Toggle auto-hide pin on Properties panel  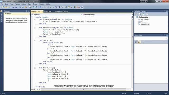[x=165, y=35]
